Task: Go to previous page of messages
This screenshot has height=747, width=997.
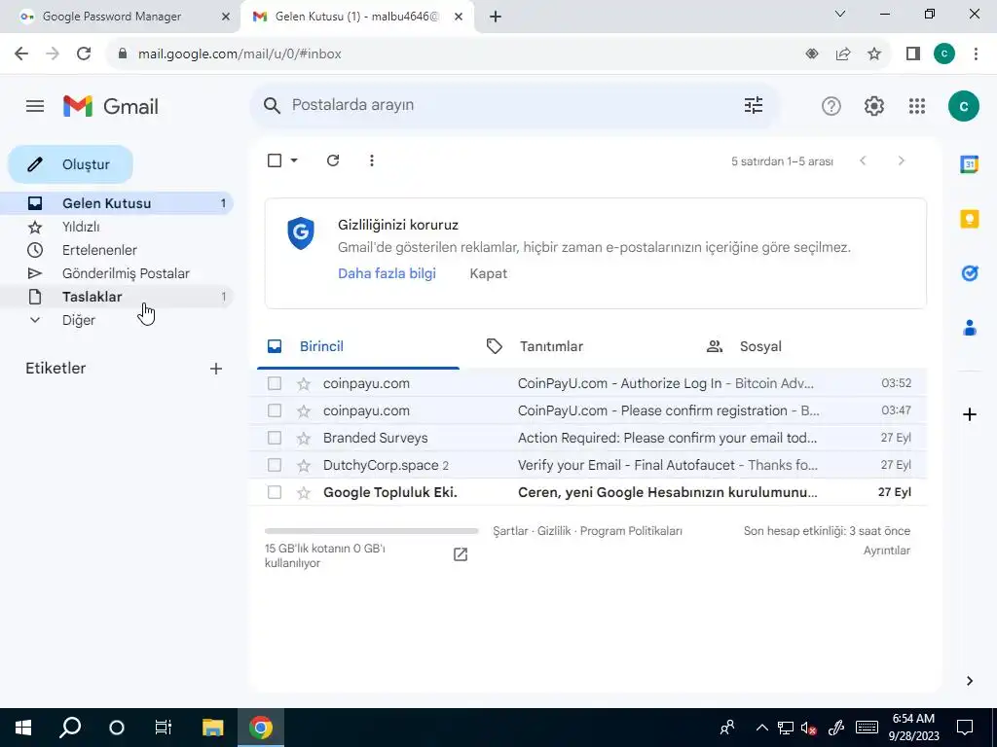Action: 863,160
